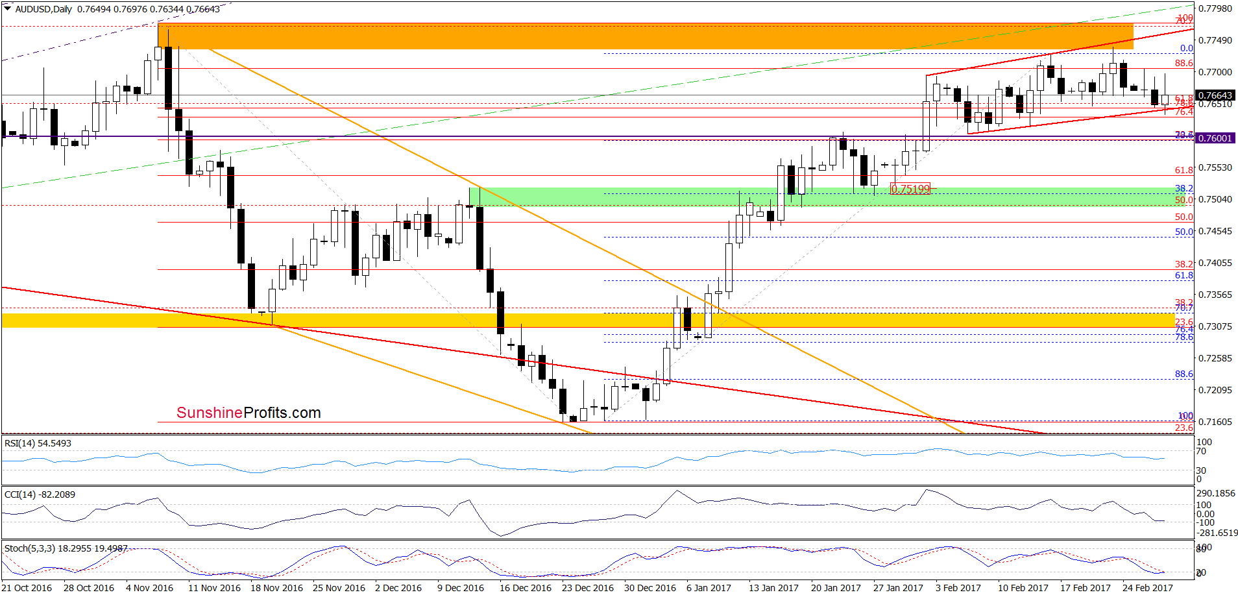Click the 18 Nov 2016 date label

276,588
